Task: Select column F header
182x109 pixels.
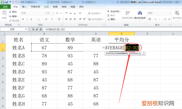Action: tap(147, 34)
